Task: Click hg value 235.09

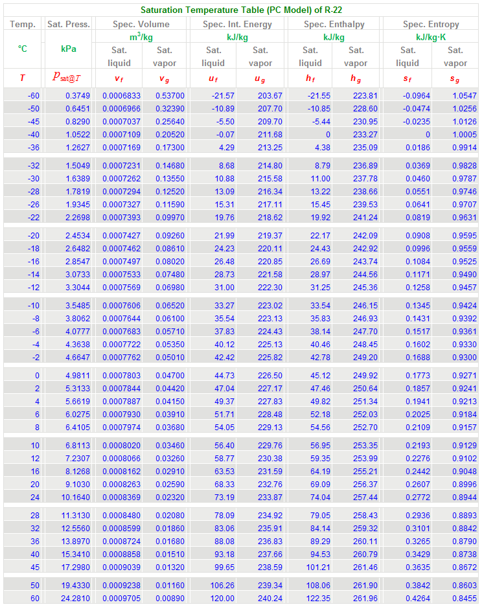Action: 365,148
